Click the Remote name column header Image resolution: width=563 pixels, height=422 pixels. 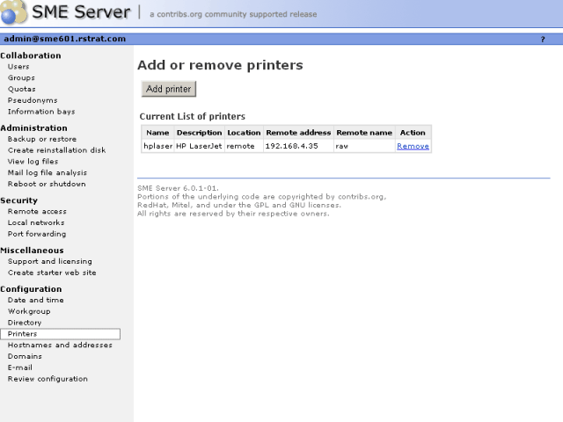(364, 133)
